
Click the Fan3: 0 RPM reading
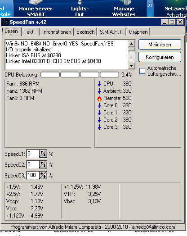point(20,98)
